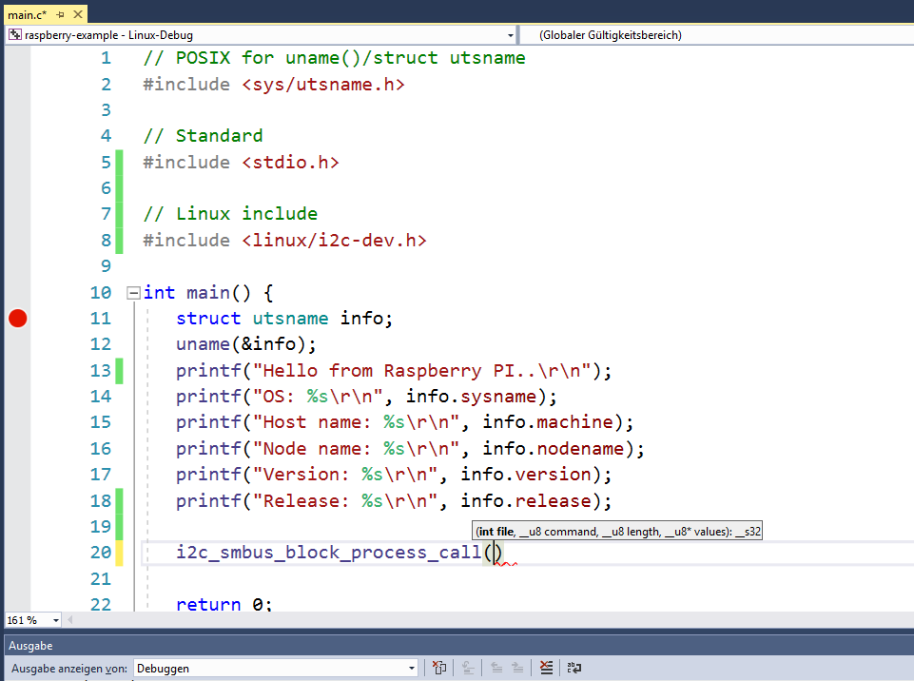The width and height of the screenshot is (914, 681).
Task: Toggle the collapsed outlining of main function
Action: tap(133, 292)
